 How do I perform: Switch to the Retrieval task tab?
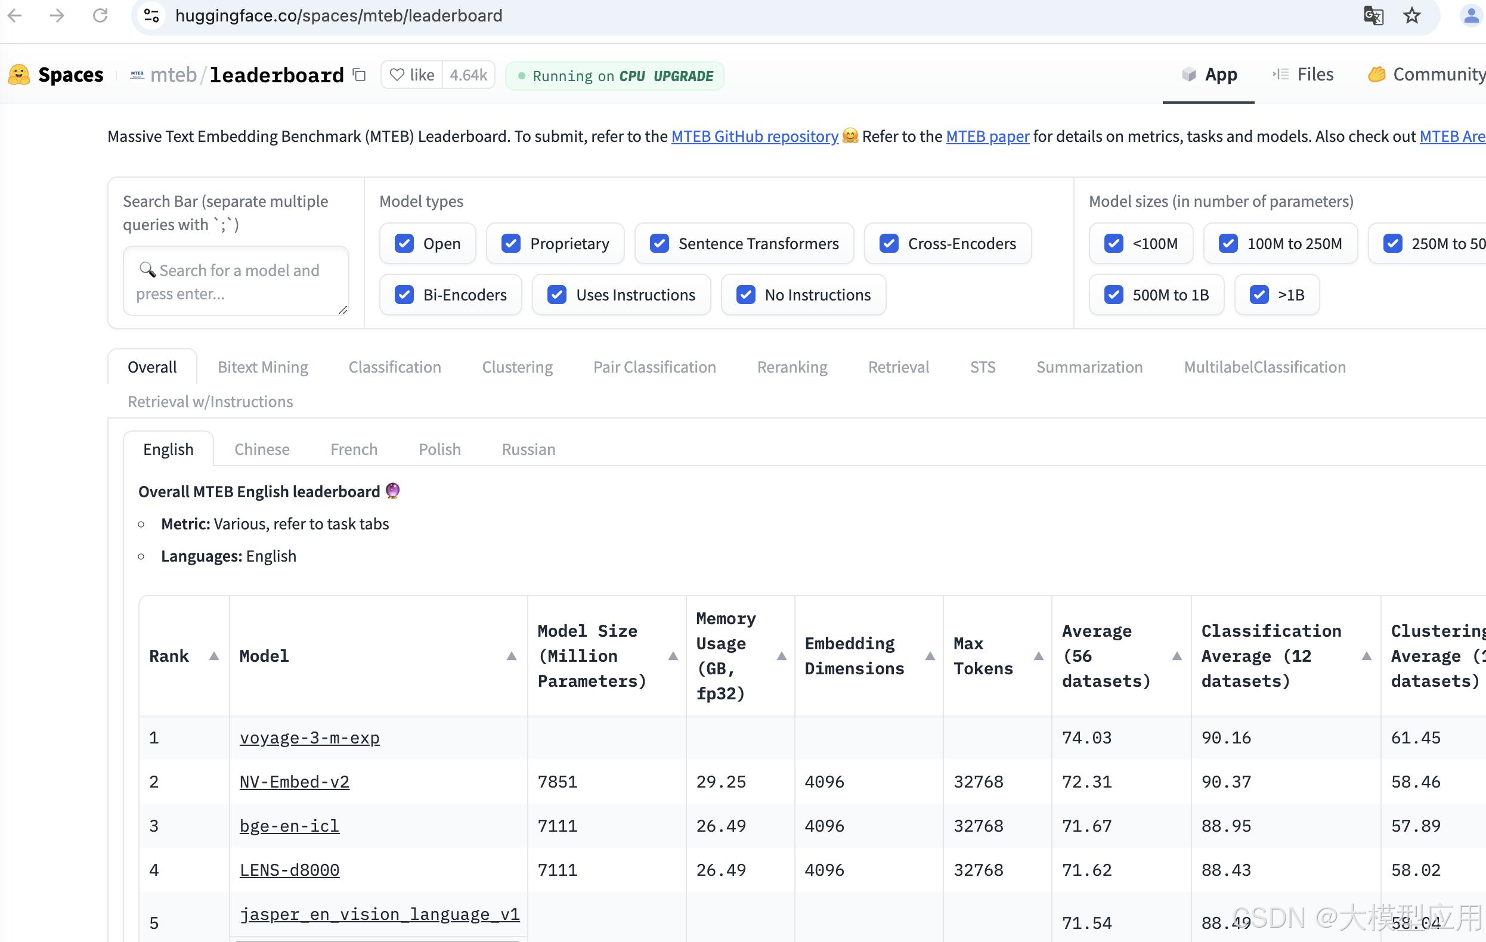point(898,367)
